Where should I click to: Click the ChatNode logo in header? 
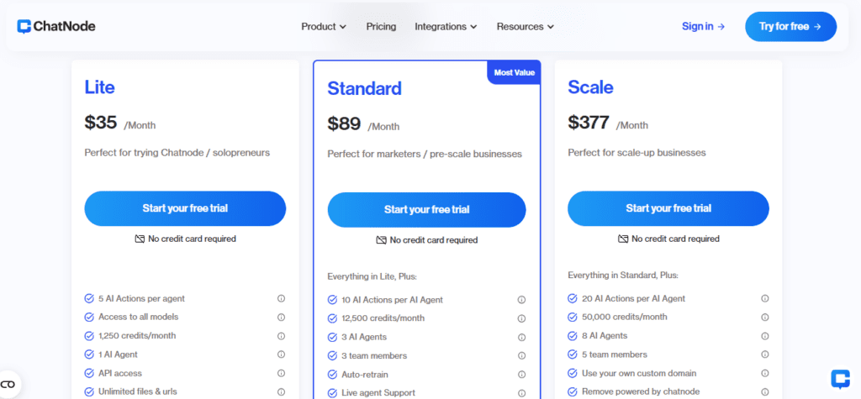click(x=56, y=26)
